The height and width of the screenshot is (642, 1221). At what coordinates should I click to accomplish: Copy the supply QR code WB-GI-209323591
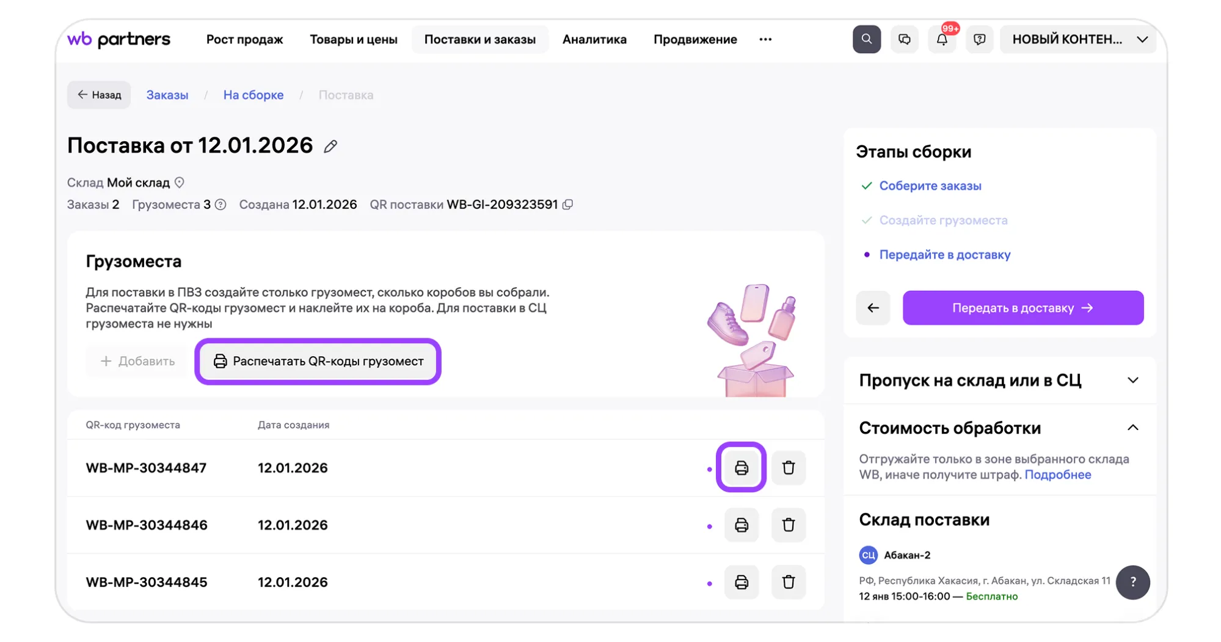point(568,205)
